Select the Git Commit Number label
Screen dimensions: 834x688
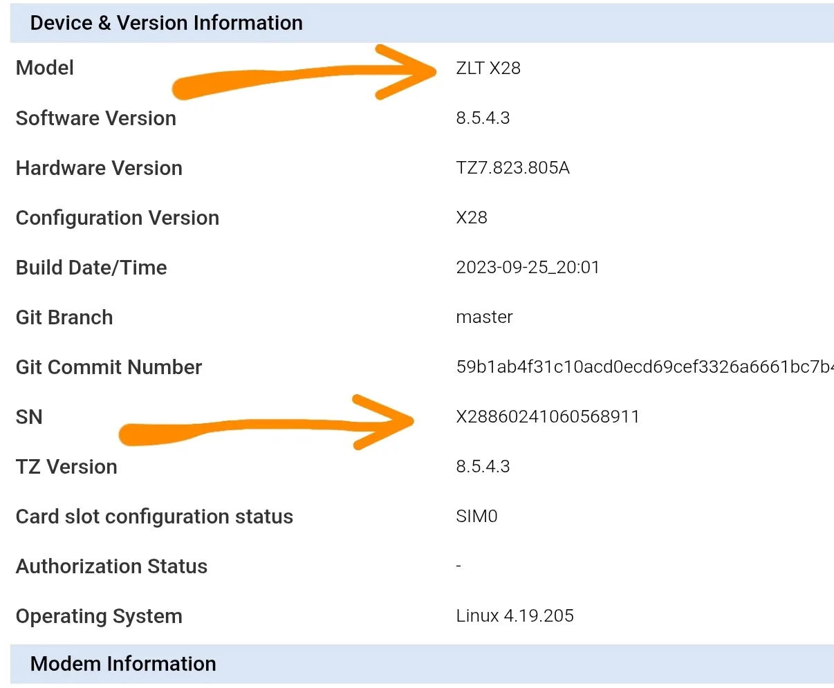pos(109,367)
